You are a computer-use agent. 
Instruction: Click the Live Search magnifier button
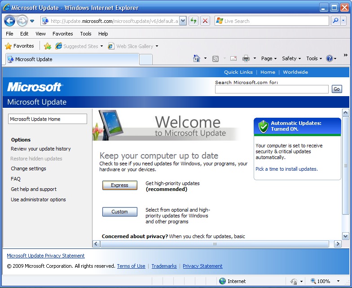tap(336, 21)
